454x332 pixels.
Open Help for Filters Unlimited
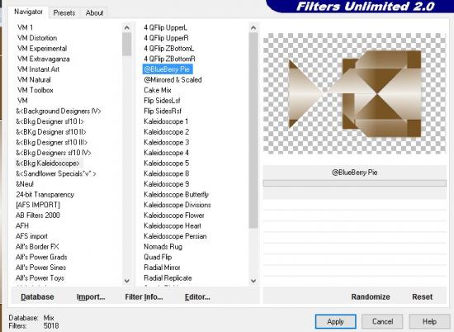430,321
